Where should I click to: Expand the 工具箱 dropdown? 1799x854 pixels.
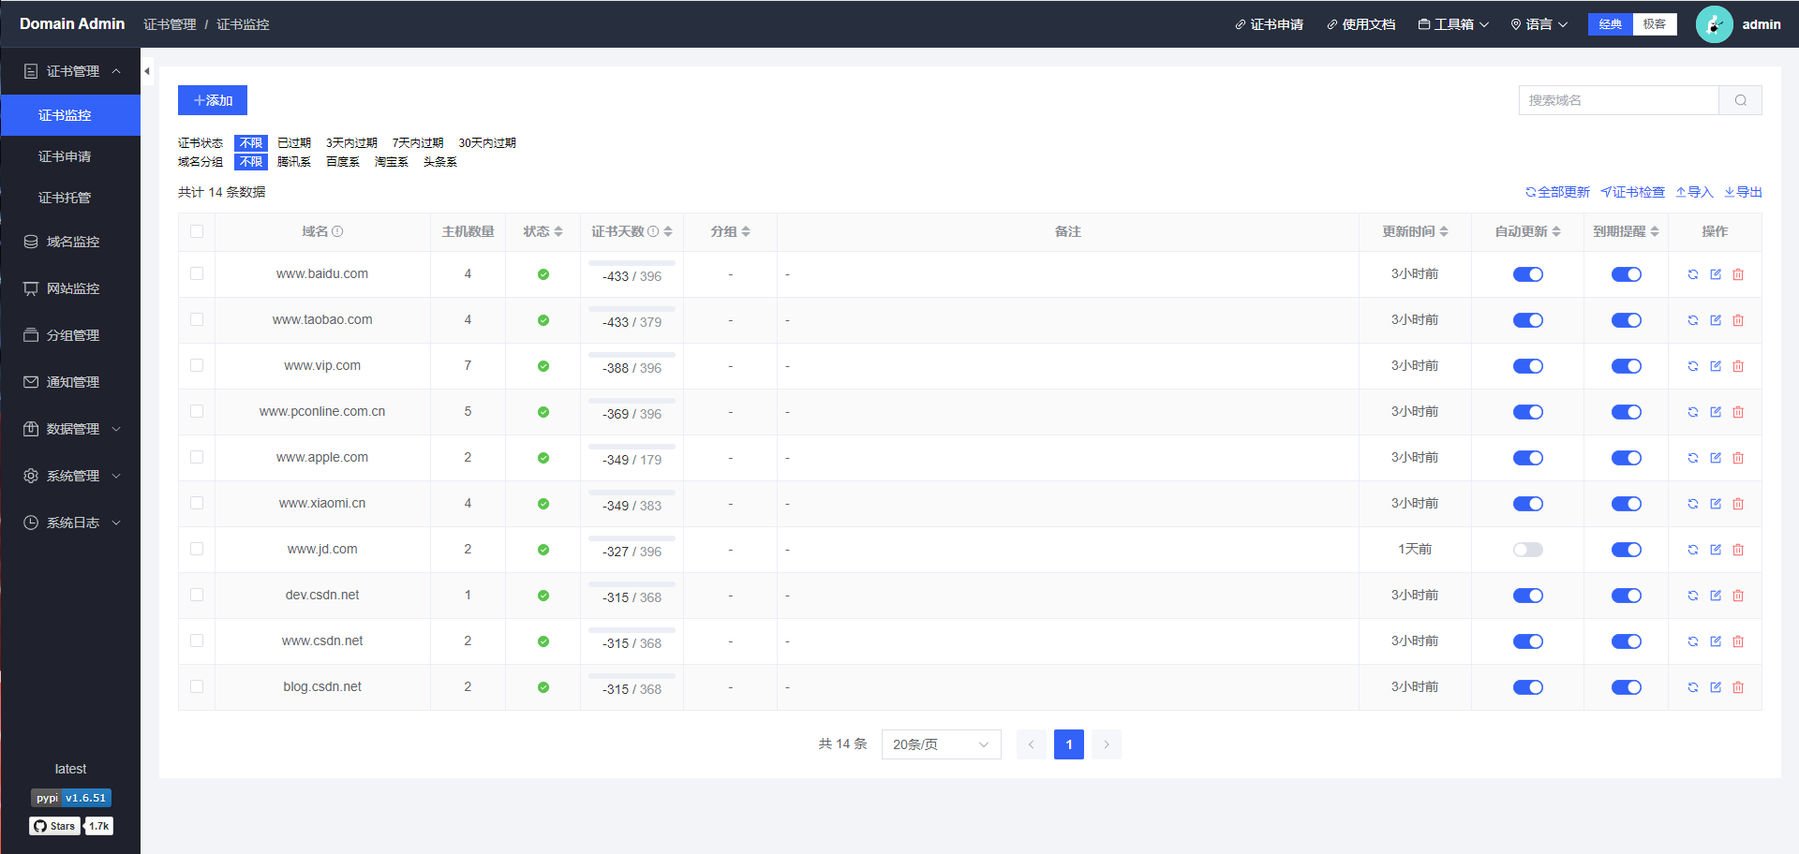tap(1453, 24)
